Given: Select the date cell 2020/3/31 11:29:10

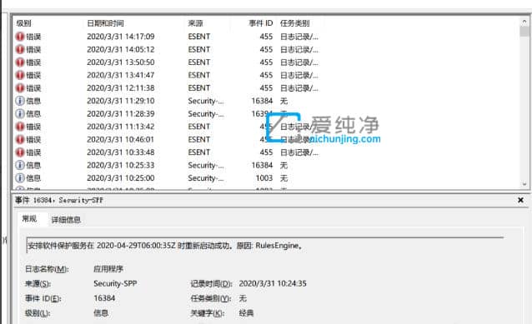Looking at the screenshot, I should (121, 101).
